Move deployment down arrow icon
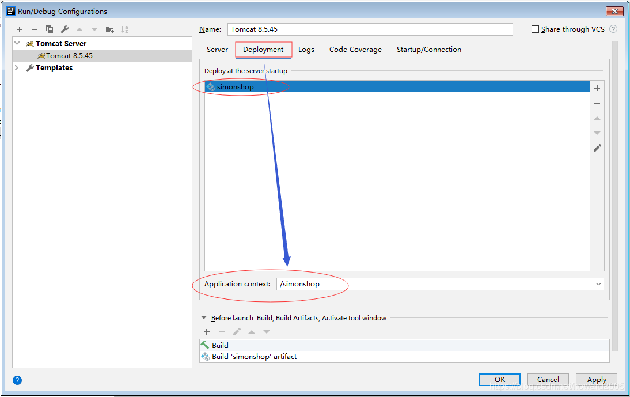Viewport: 630px width, 397px height. (x=597, y=133)
